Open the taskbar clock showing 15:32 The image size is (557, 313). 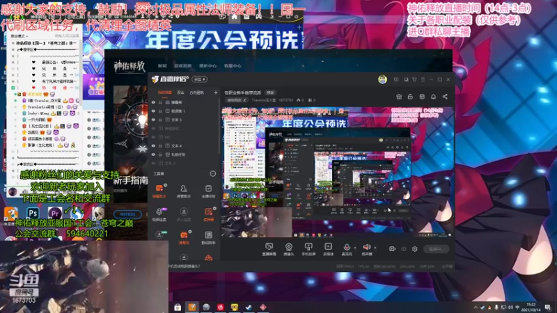[531, 307]
